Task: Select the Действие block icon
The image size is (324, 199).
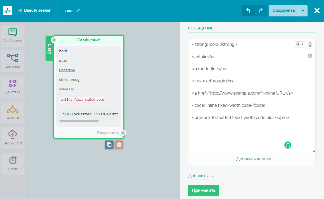Action: point(12,83)
